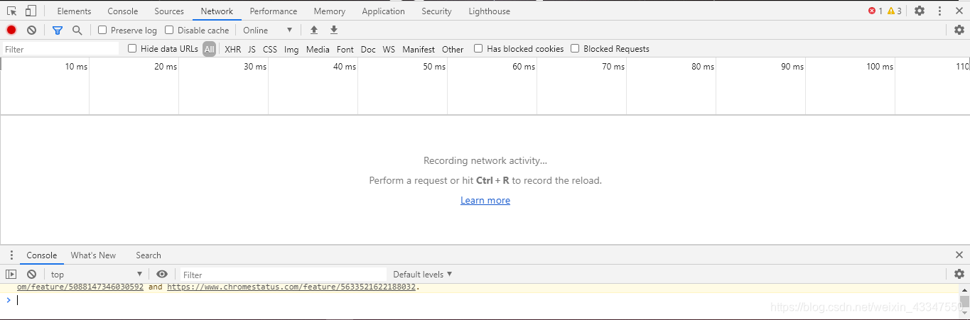Select the drawer Console tab
Screen dimensions: 970x320
tap(42, 255)
